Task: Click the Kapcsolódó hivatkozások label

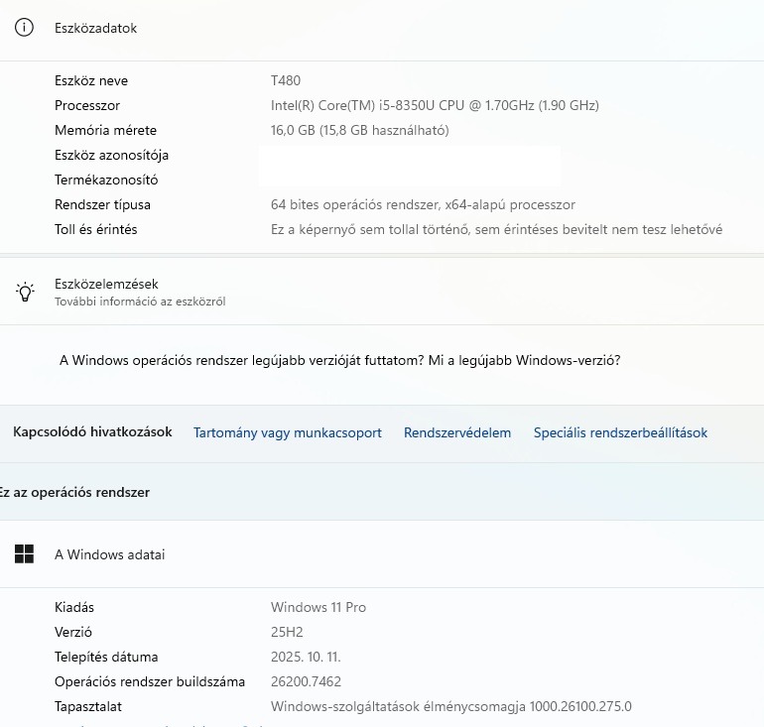Action: pyautogui.click(x=92, y=431)
